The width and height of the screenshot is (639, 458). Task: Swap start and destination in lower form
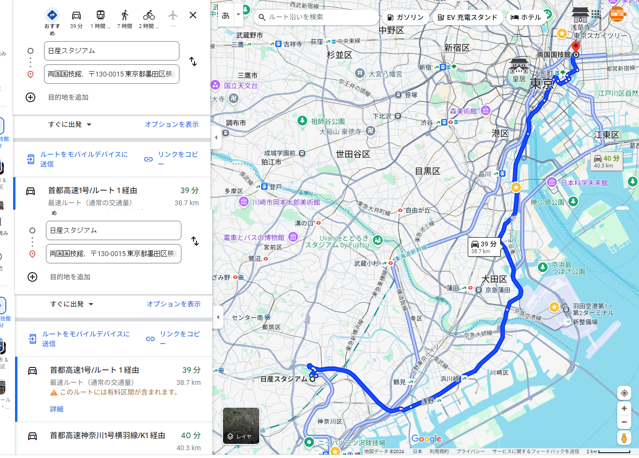(195, 241)
